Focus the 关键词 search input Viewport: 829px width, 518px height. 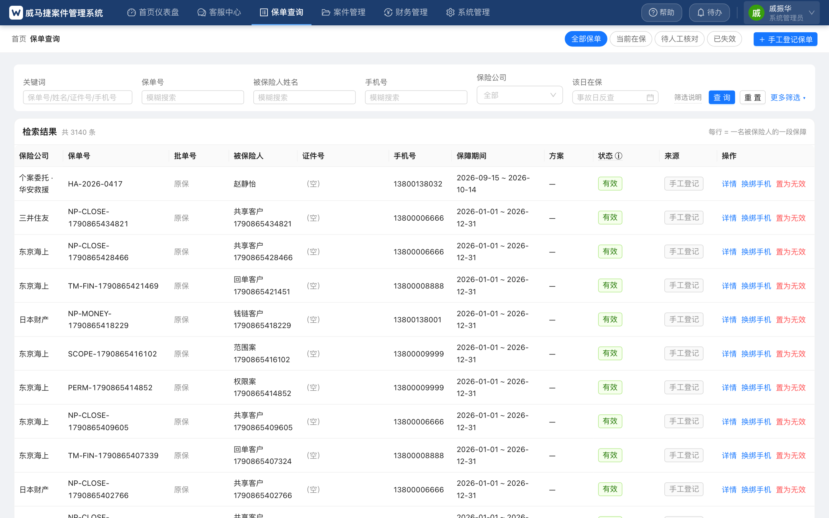tap(78, 97)
